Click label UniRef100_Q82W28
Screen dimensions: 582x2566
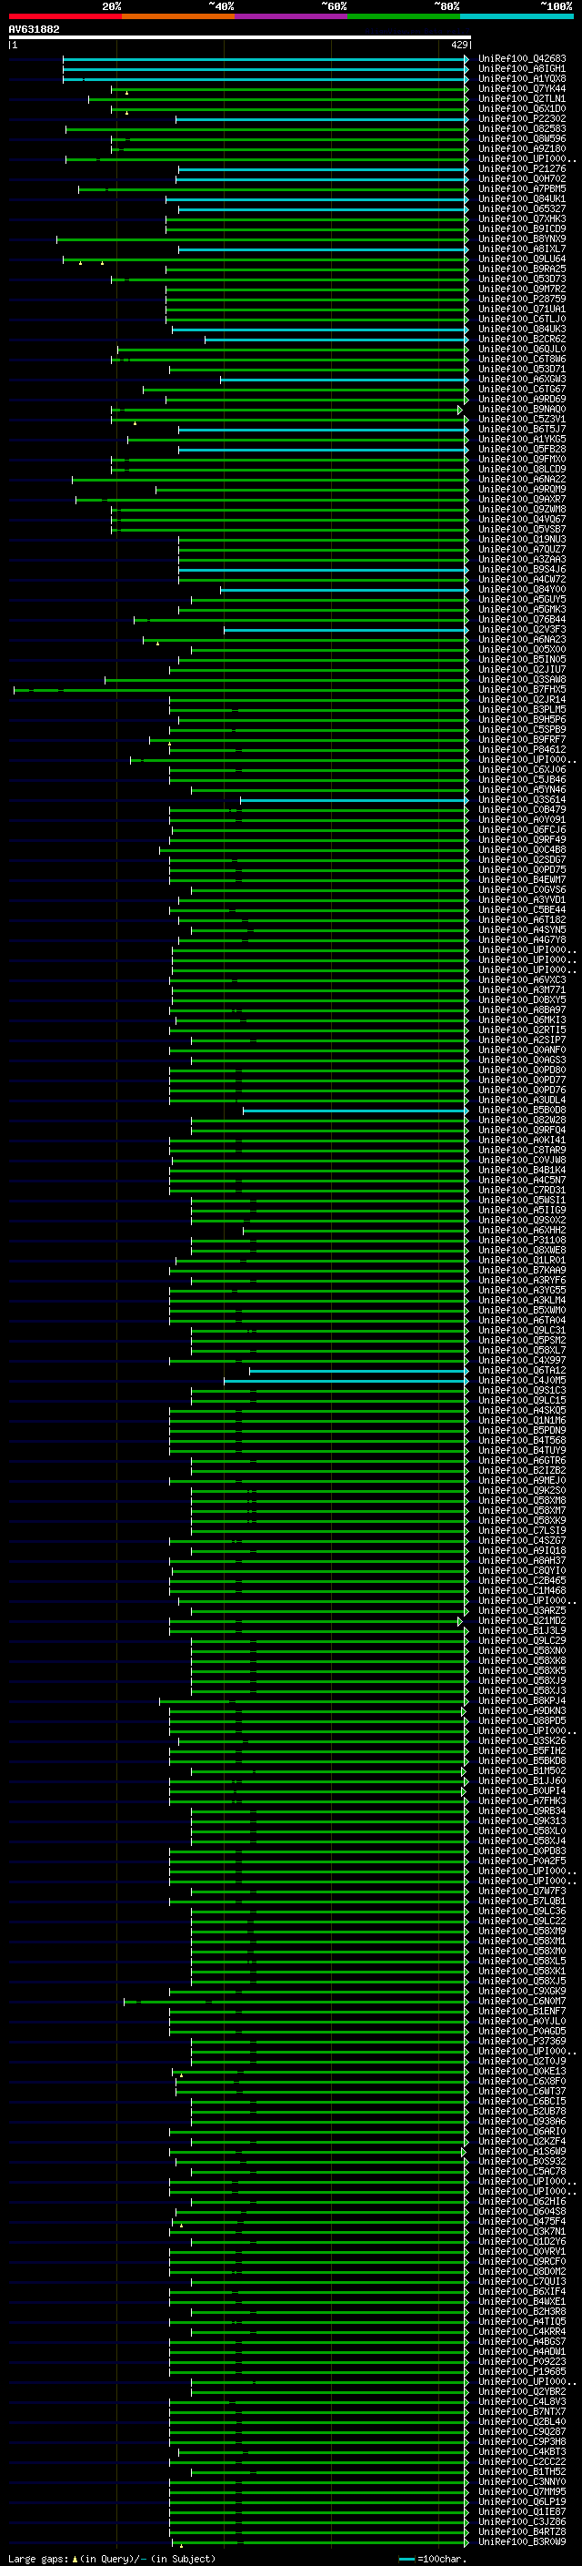tap(522, 1121)
